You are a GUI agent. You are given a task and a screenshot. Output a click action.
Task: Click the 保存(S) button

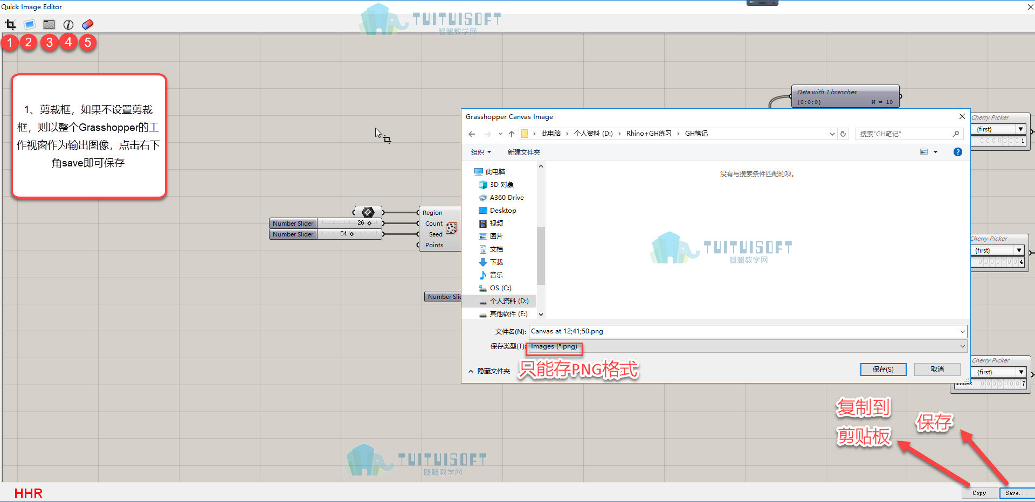click(883, 369)
